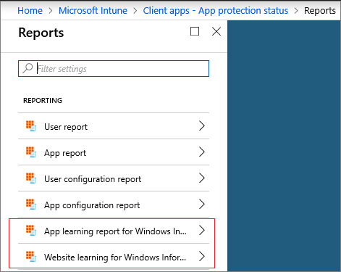Expand User report with its chevron

coord(202,125)
